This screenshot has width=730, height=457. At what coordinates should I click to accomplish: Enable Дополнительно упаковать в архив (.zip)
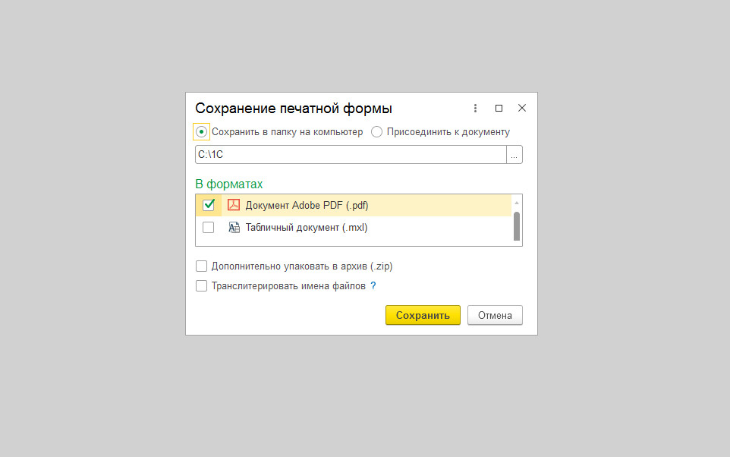click(x=202, y=266)
